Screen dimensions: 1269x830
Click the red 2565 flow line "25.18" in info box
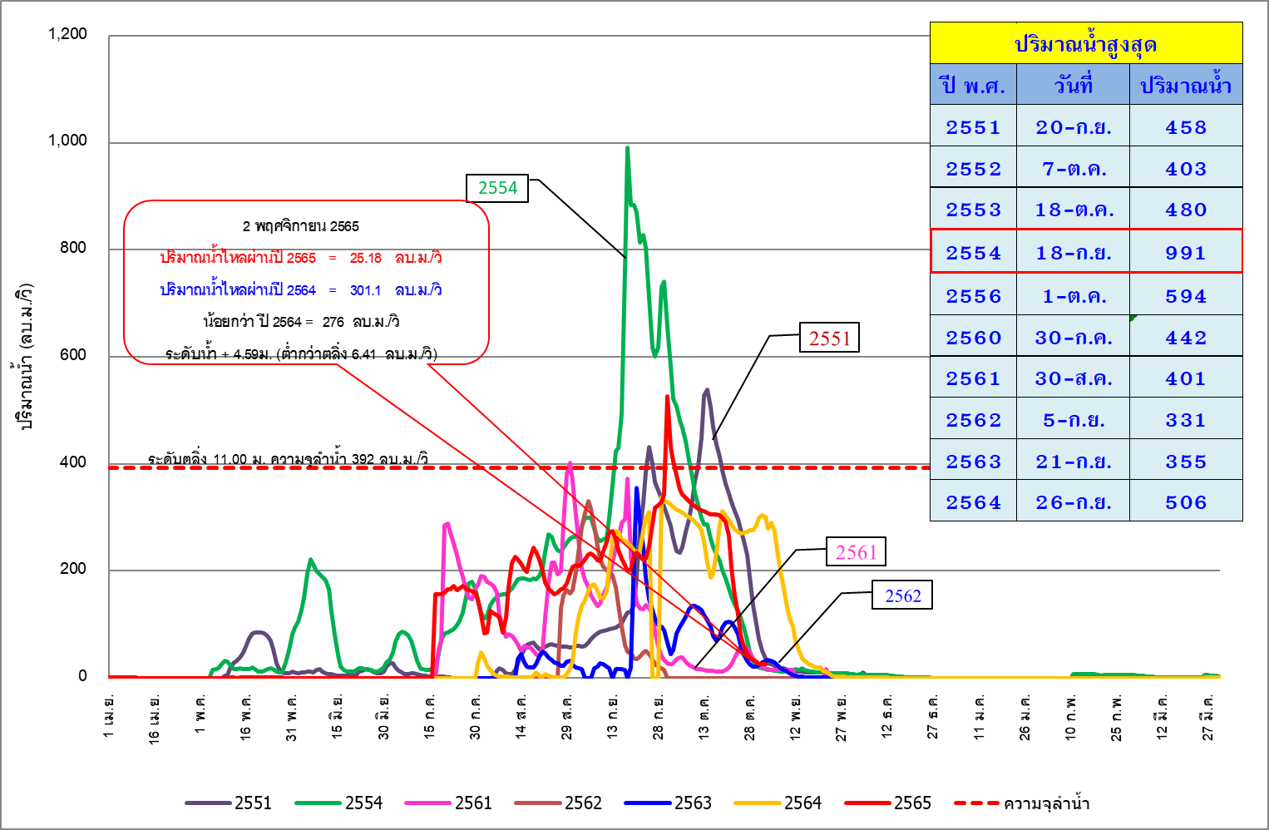click(301, 258)
